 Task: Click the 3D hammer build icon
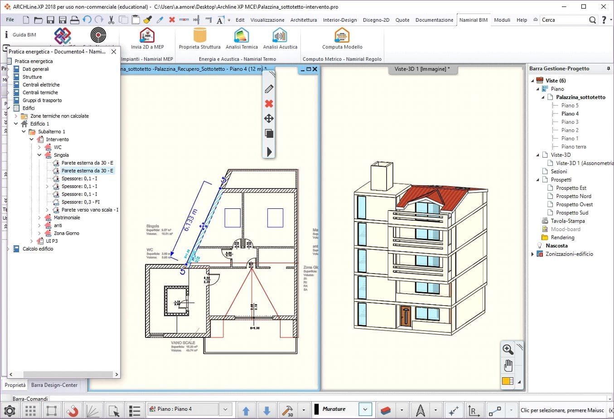tap(287, 410)
